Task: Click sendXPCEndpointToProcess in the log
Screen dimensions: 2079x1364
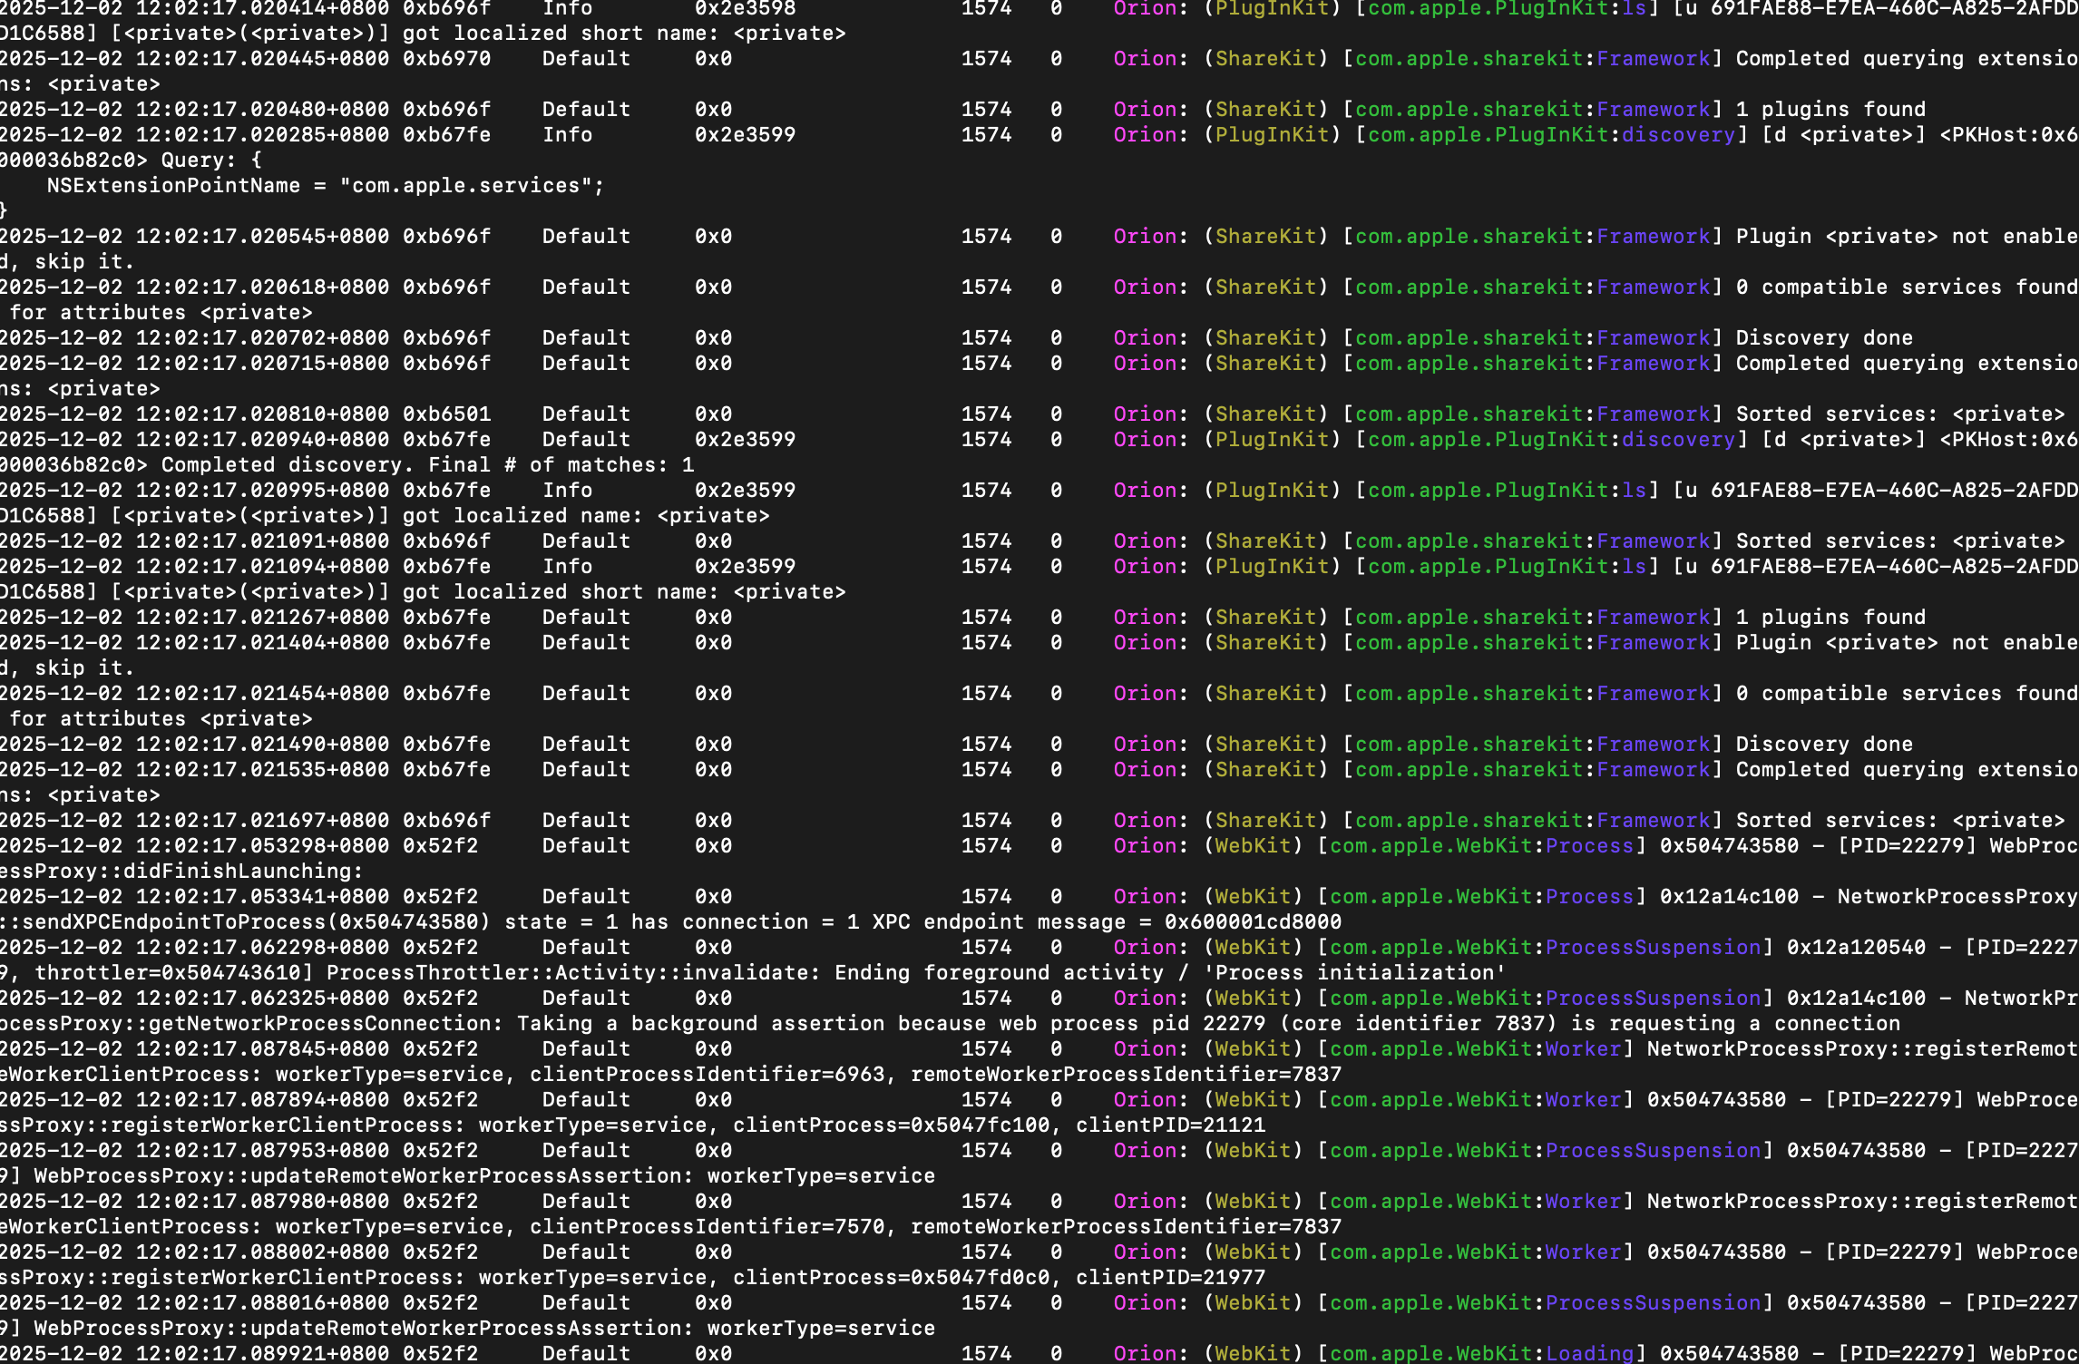Action: pos(172,922)
